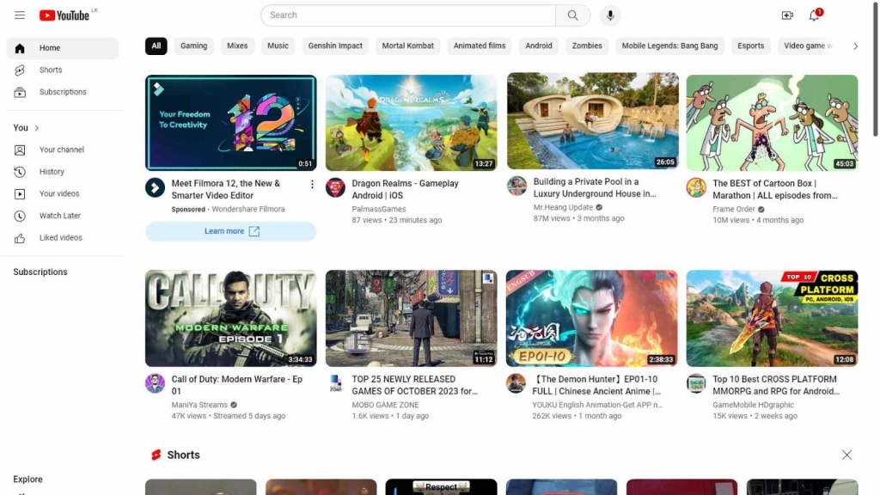Open History in the sidebar
The image size is (880, 495).
62,172
